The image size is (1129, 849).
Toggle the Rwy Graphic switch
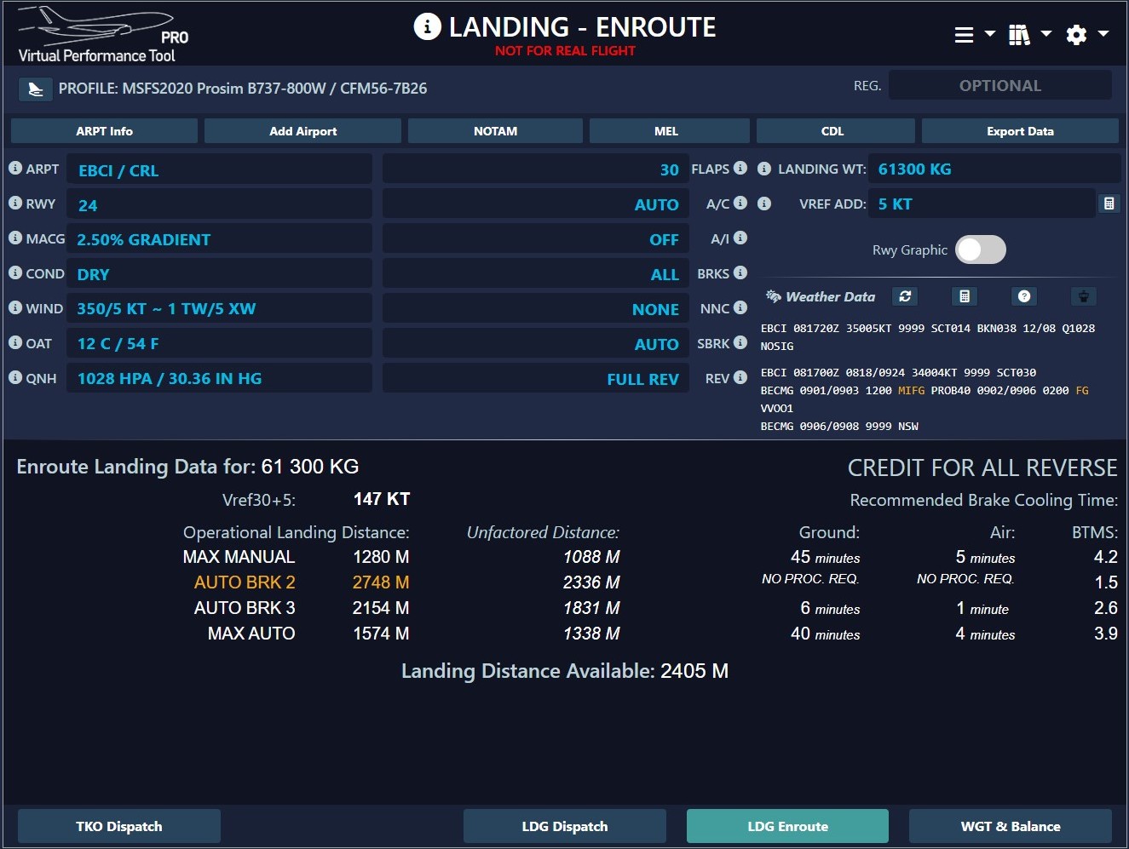coord(981,250)
